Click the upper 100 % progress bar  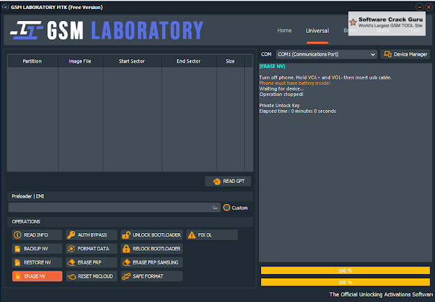[345, 271]
